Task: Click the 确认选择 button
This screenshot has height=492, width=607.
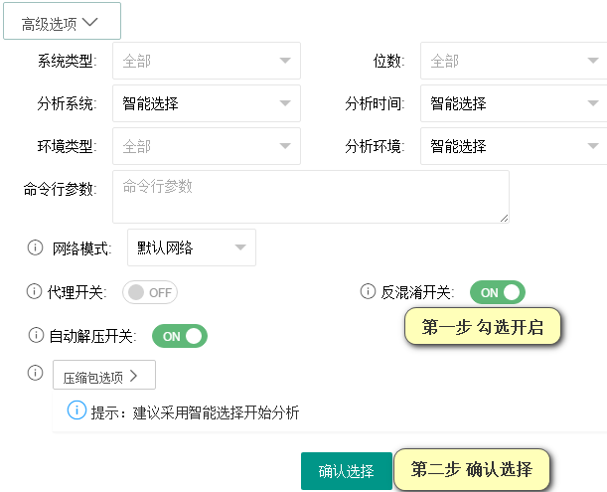Action: pos(347,471)
